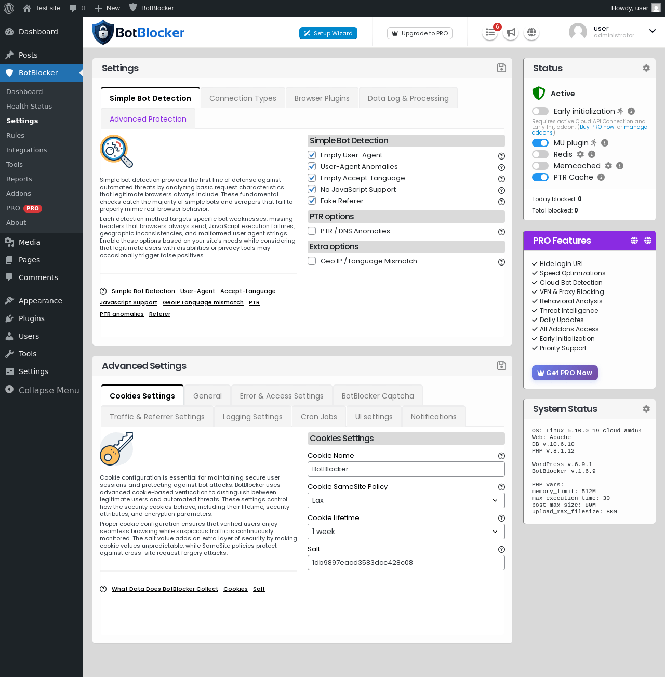Image resolution: width=665 pixels, height=677 pixels.
Task: Switch to Browser Plugins tab
Action: point(322,98)
